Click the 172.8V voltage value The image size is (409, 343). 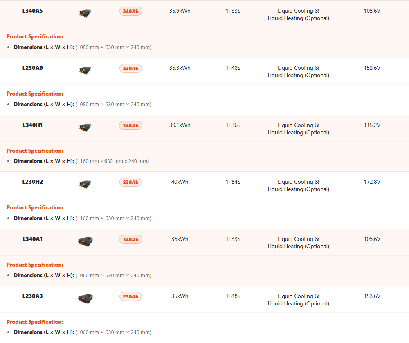point(372,182)
